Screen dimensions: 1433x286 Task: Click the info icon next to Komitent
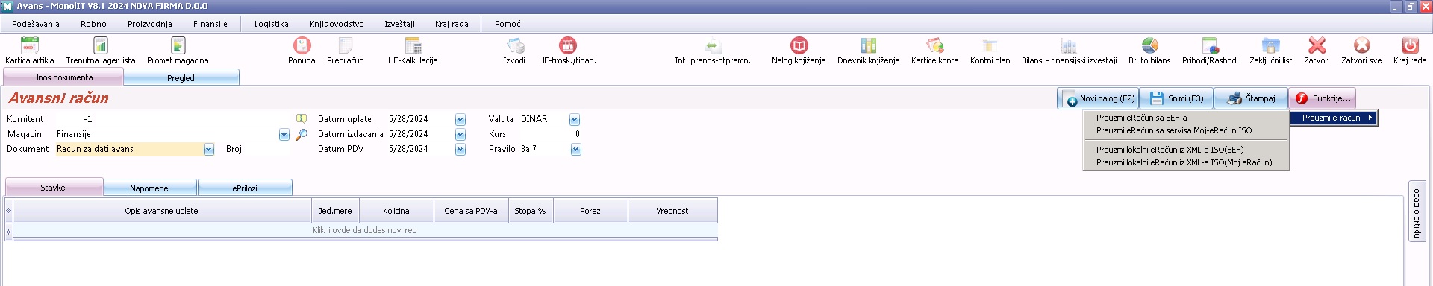tap(302, 119)
